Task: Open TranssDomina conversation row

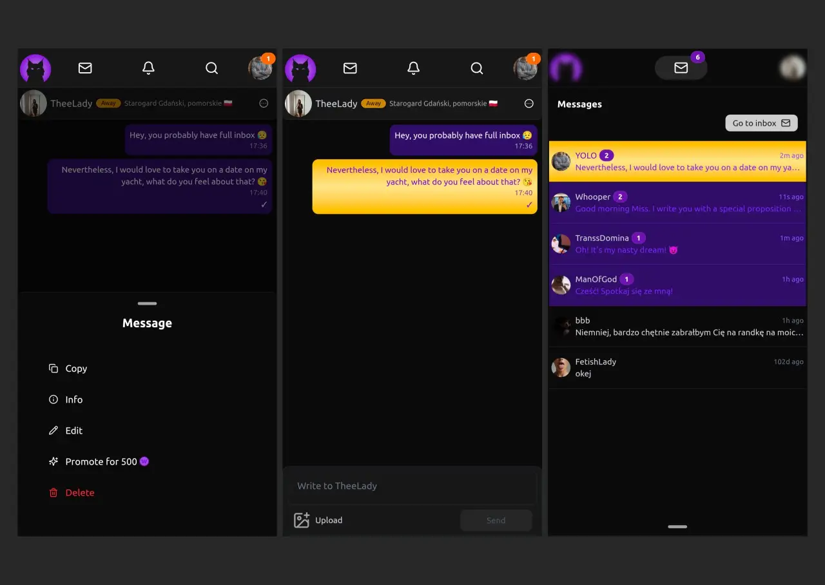Action: (x=677, y=244)
